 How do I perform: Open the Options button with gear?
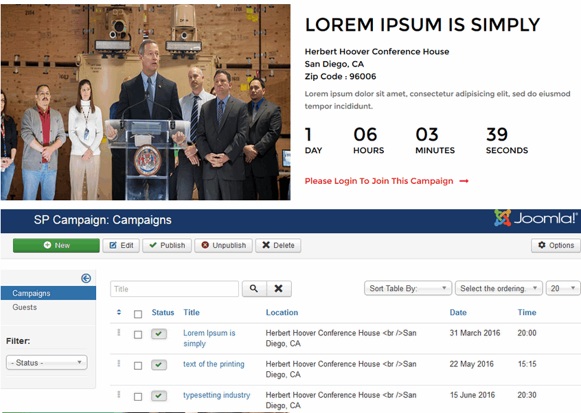pos(556,245)
